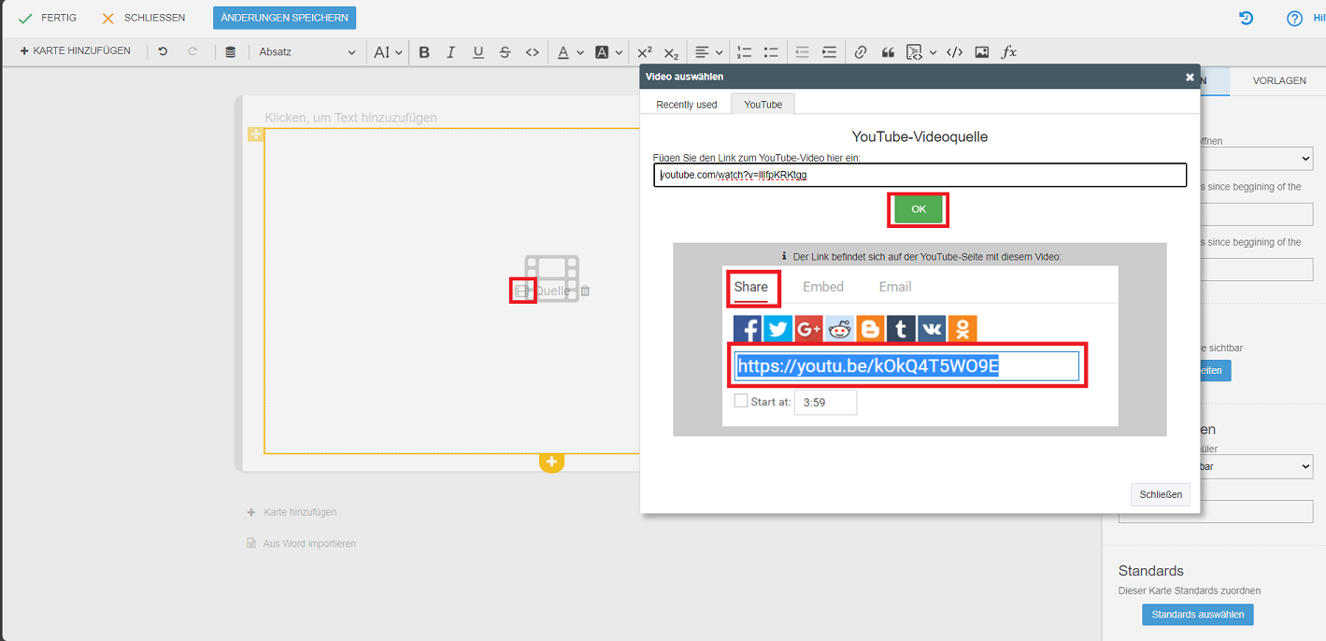Click SCHLIESSEN at the top
1326x641 pixels.
click(143, 18)
